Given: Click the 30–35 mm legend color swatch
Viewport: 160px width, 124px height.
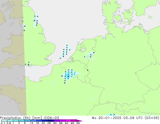Looking at the screenshot, I should point(57,121).
